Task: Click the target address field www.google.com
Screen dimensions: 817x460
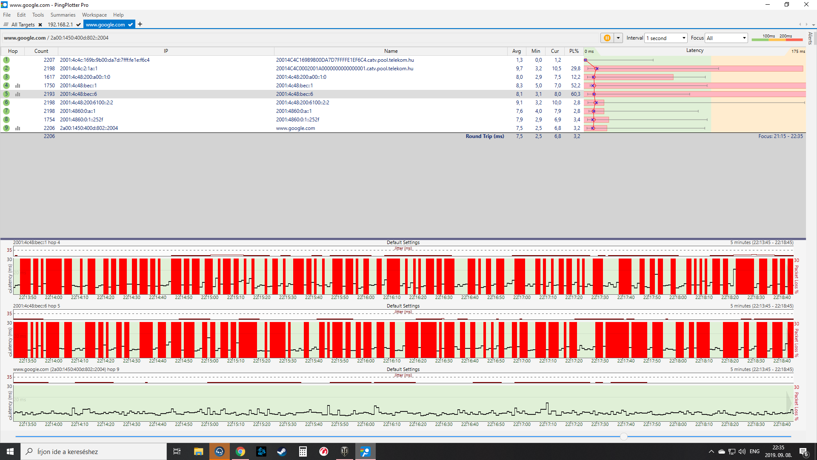Action: (x=25, y=38)
